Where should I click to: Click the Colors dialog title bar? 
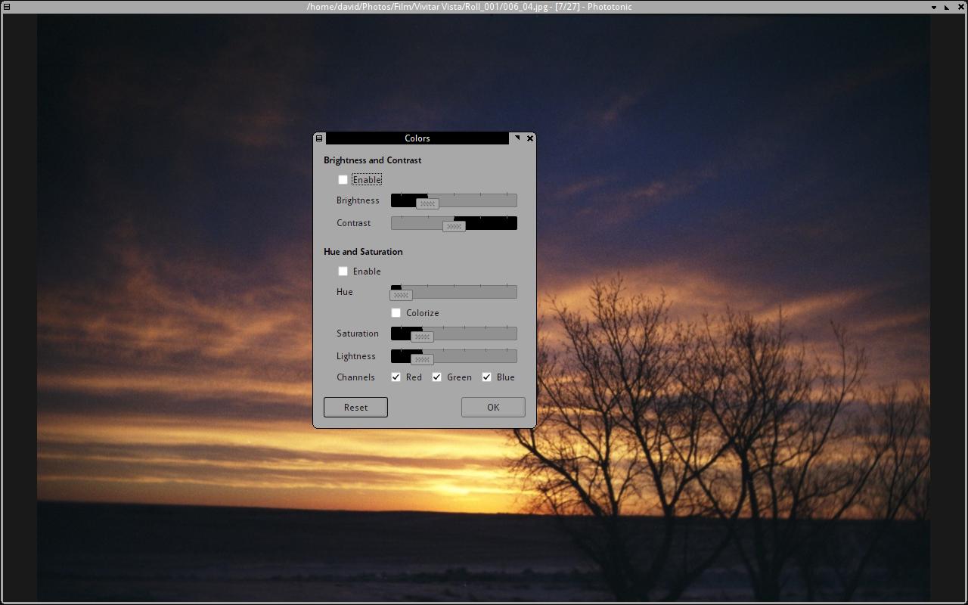417,138
